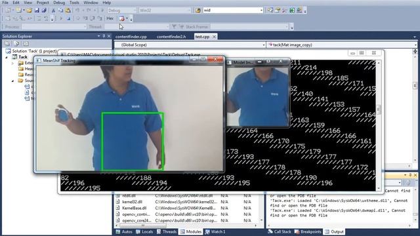The height and width of the screenshot is (236, 420).
Task: Click the Add New Item icon
Action: [18, 10]
